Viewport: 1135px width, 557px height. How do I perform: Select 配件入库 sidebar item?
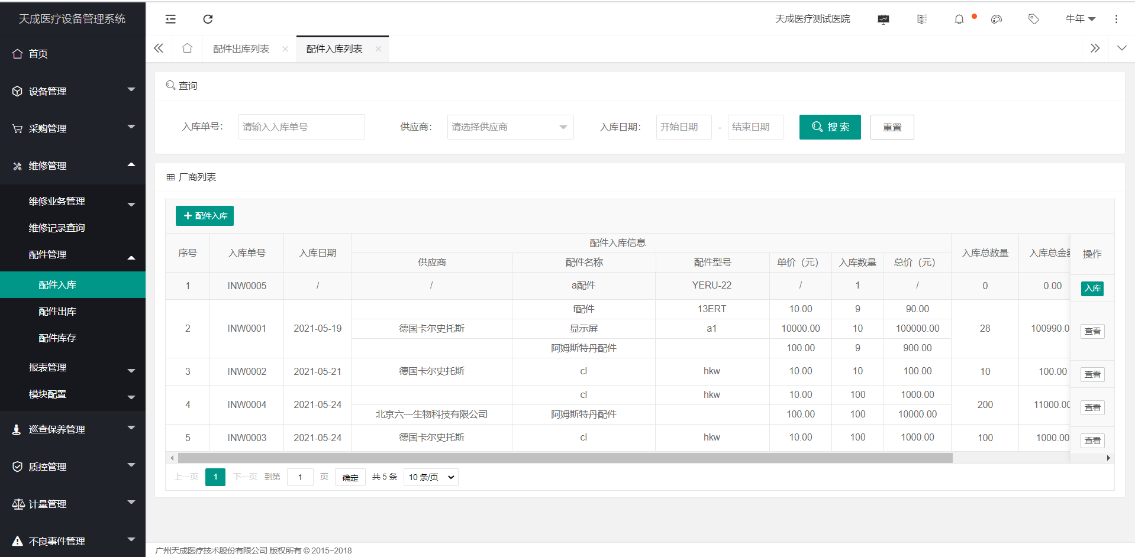click(x=73, y=284)
